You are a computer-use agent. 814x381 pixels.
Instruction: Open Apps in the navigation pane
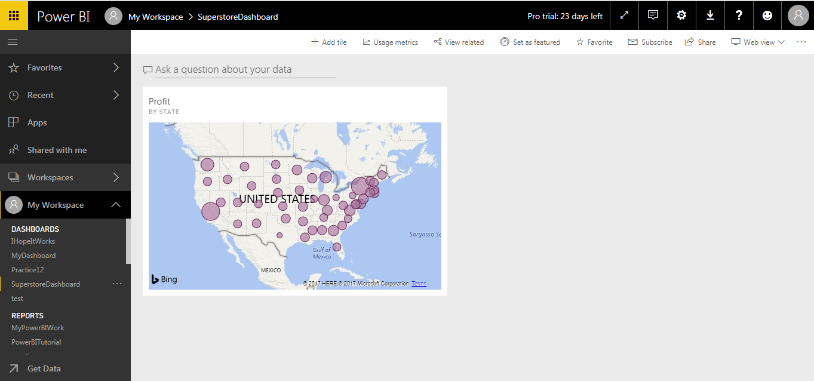(65, 123)
